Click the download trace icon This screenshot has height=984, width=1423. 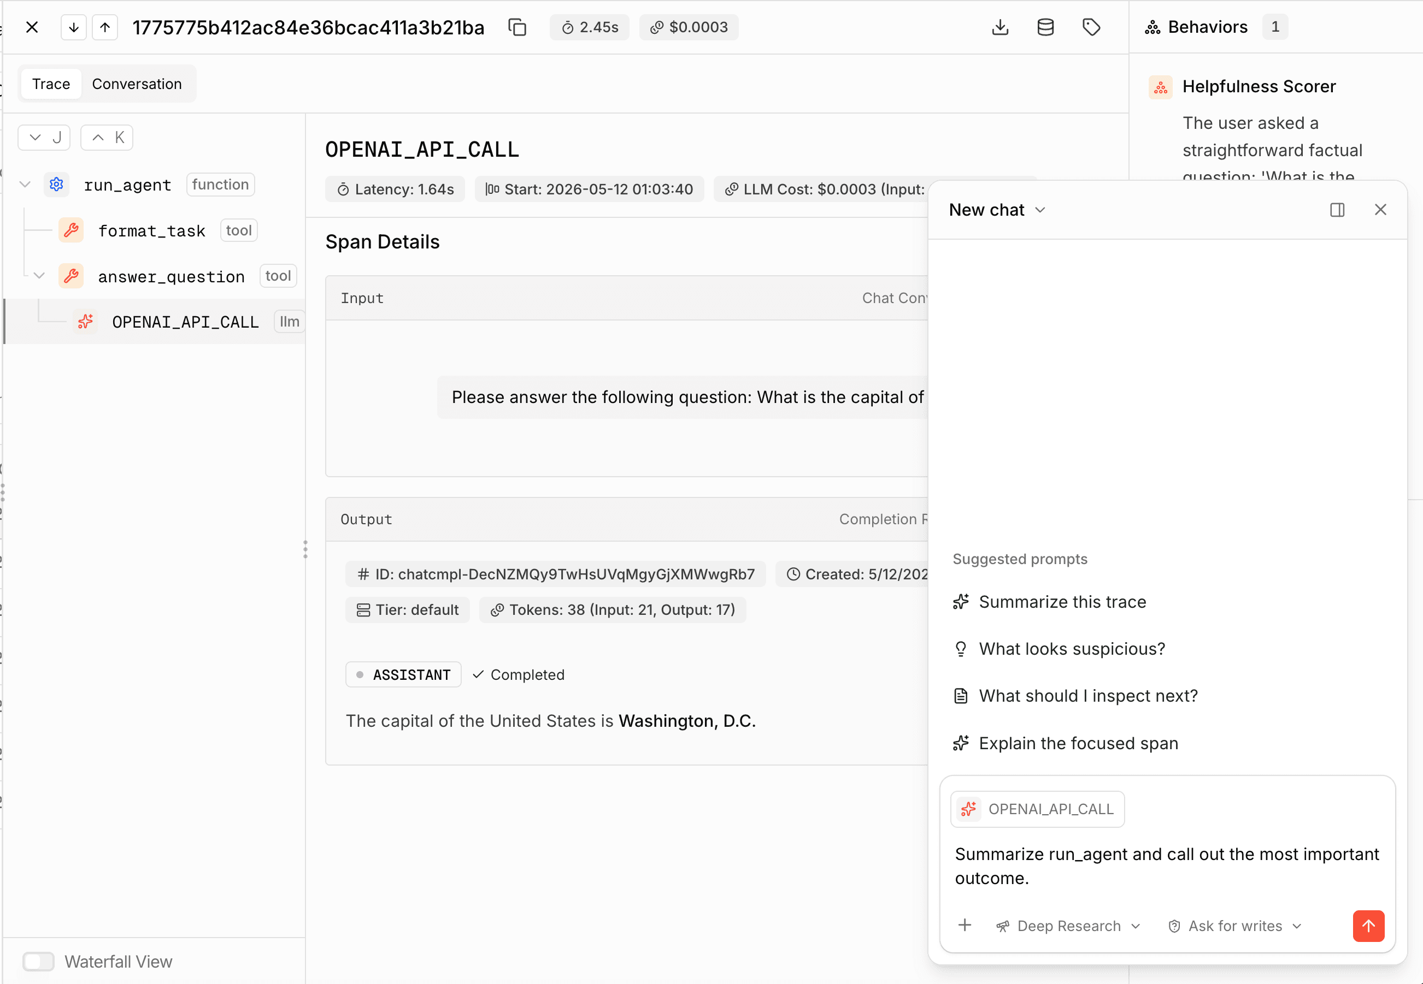coord(1000,27)
